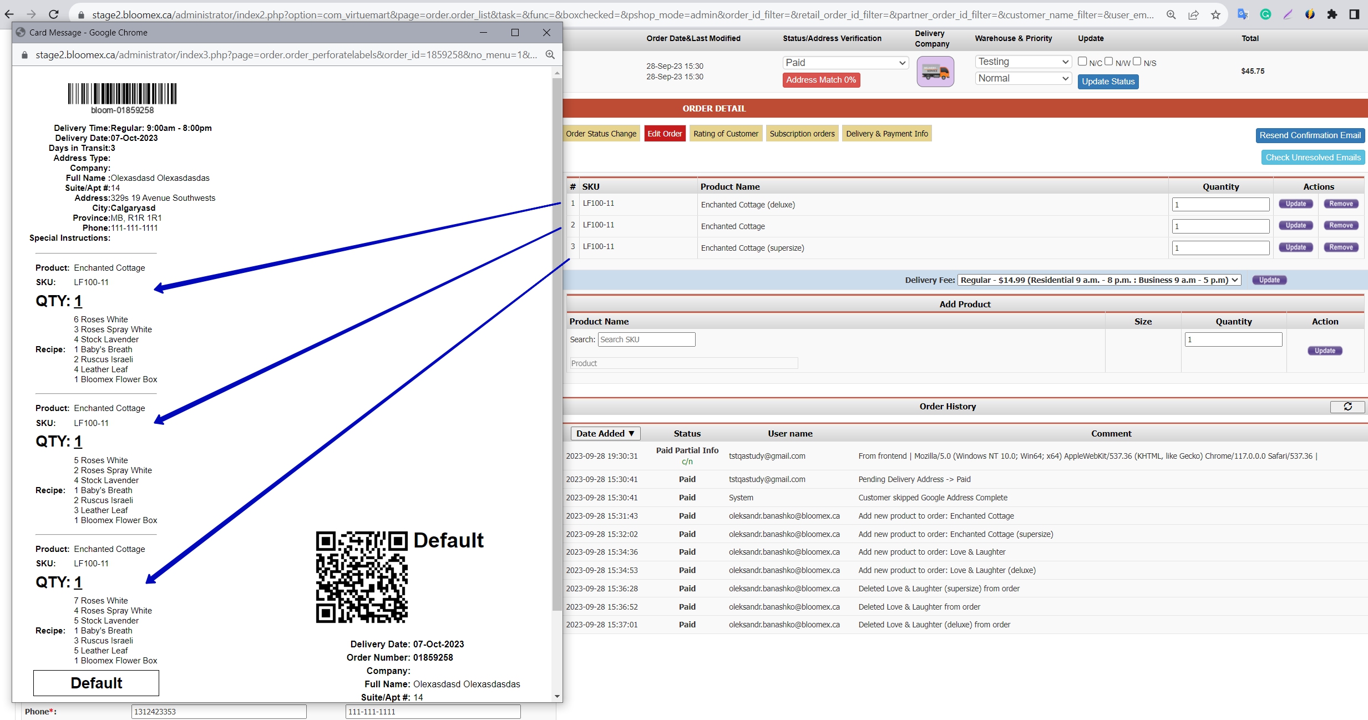1368x720 pixels.
Task: Click the Phone field showing 1312423353
Action: (219, 712)
